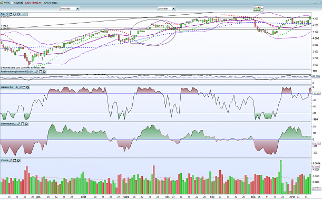Click the 4 000 price axis label
The width and height of the screenshot is (322, 199).
tap(316, 38)
